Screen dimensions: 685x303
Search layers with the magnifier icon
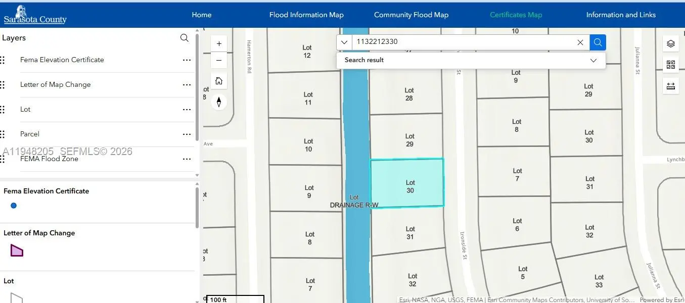pyautogui.click(x=185, y=38)
